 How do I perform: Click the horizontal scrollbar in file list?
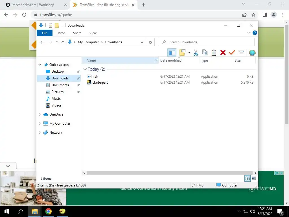coord(170,173)
